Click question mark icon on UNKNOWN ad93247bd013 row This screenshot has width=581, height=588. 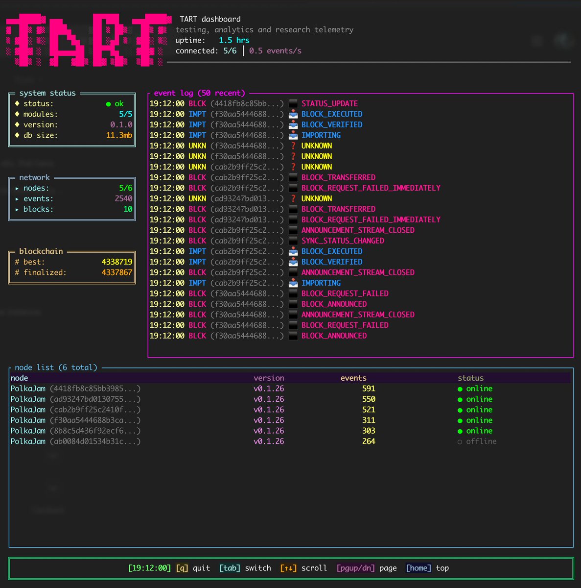(x=293, y=198)
